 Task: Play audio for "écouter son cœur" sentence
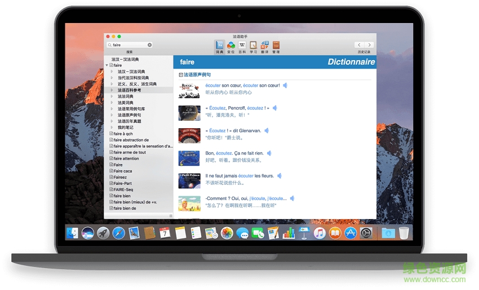coord(285,85)
